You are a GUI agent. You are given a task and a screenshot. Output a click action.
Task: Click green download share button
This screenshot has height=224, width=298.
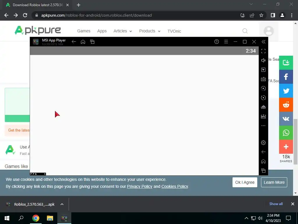coord(286,63)
